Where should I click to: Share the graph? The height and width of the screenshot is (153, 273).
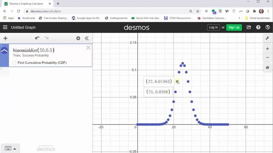249,27
